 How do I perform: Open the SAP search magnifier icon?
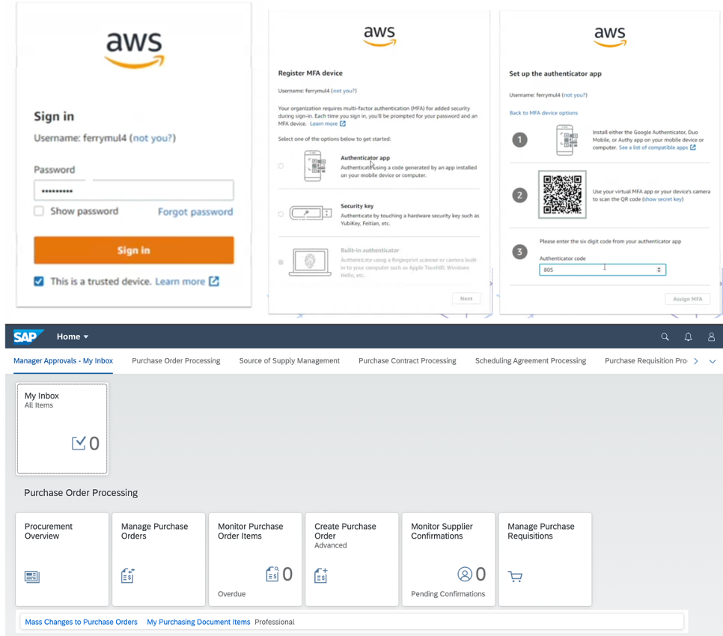(x=665, y=337)
